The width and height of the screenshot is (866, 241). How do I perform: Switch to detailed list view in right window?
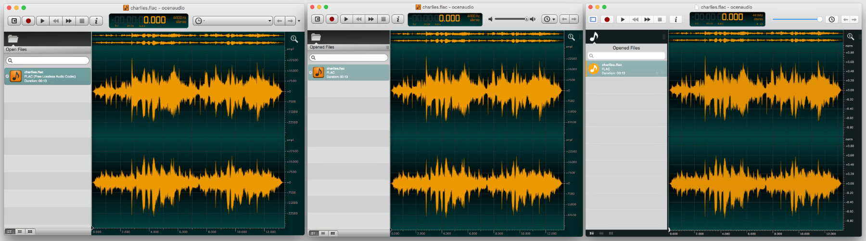tap(592, 233)
